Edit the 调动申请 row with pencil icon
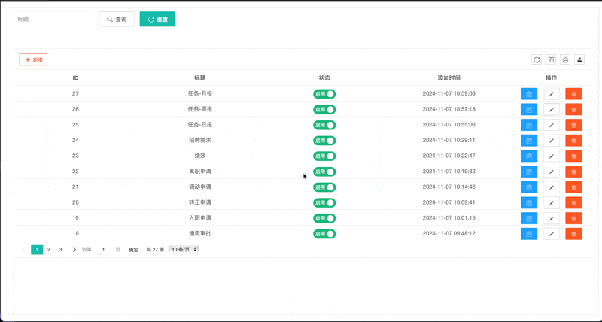The image size is (602, 322). 552,187
